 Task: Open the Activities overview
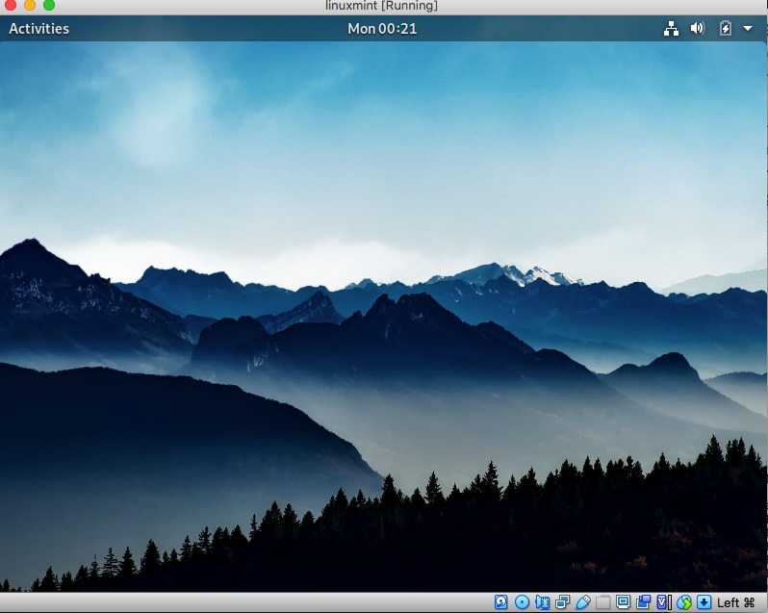tap(38, 29)
